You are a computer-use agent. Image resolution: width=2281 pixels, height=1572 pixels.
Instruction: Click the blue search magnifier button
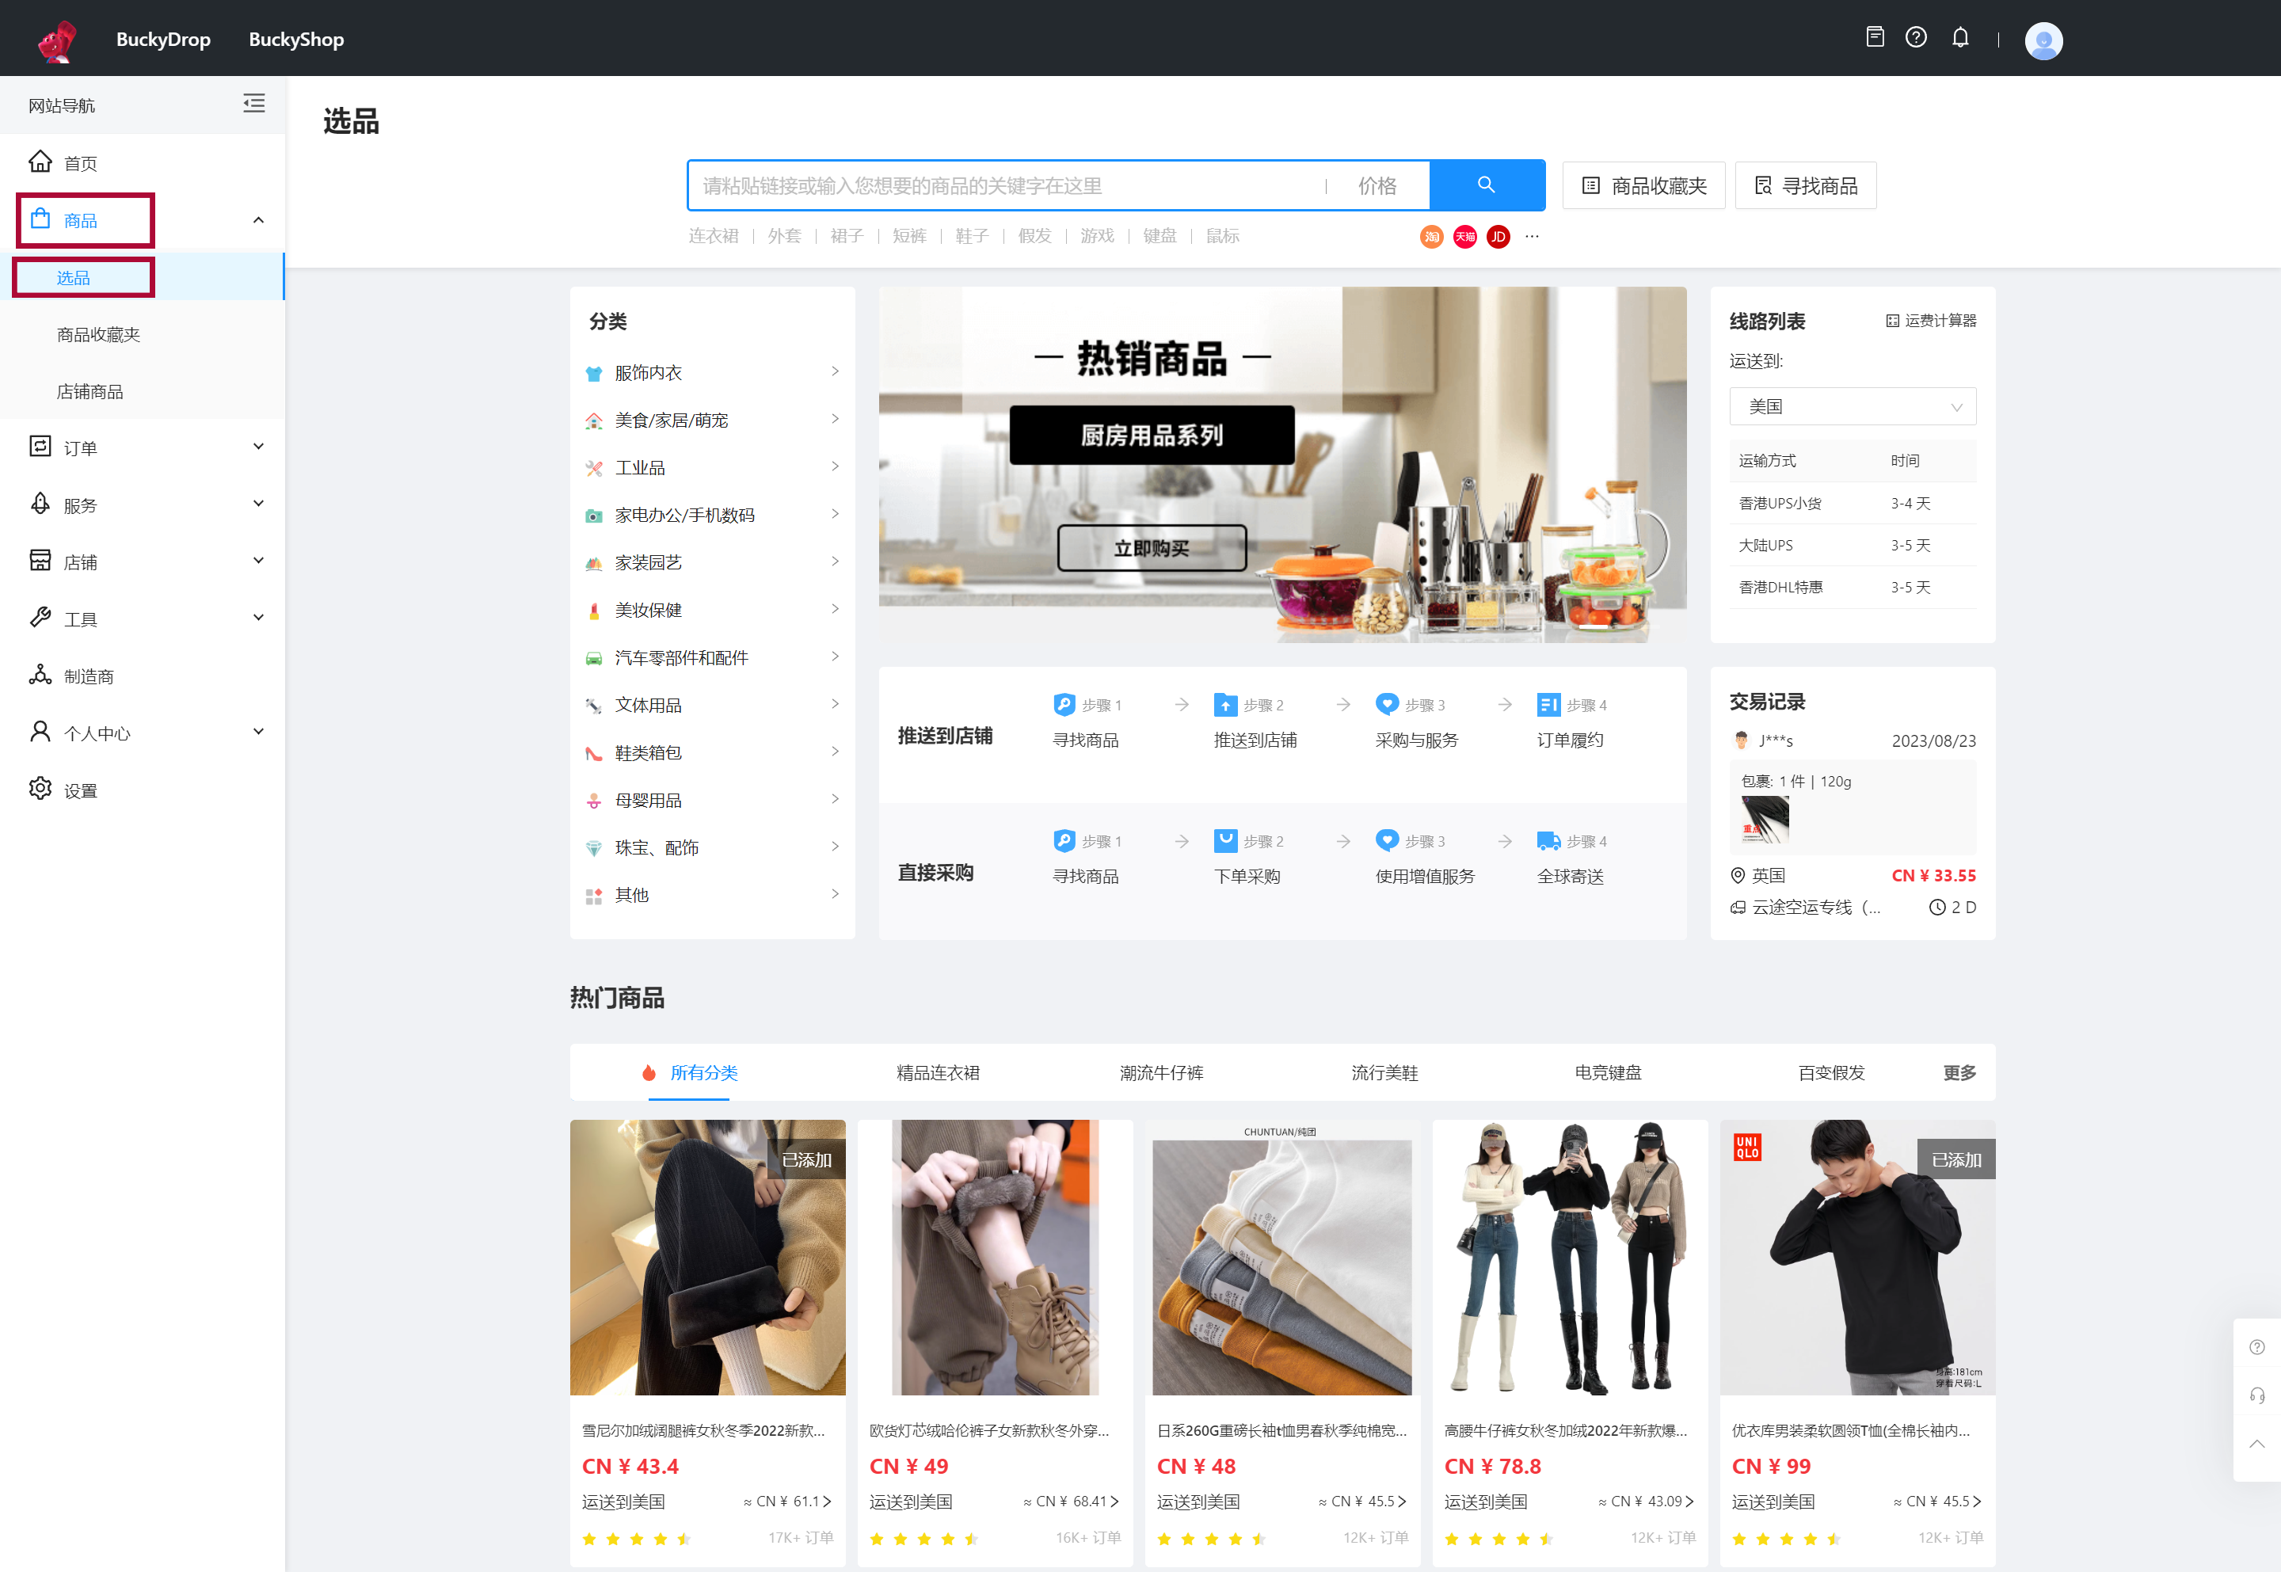pyautogui.click(x=1486, y=185)
